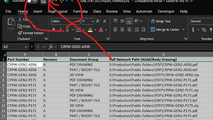Click the Revision header cell
The image size is (213, 120).
point(56,60)
